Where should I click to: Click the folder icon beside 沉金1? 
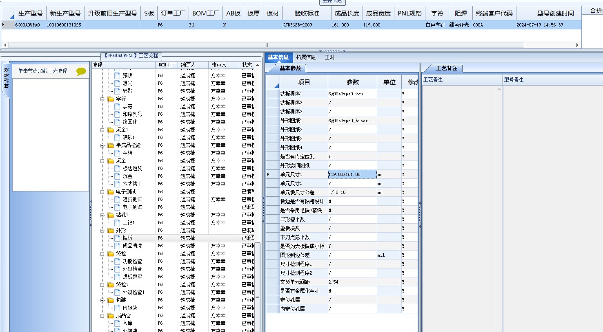tap(111, 130)
